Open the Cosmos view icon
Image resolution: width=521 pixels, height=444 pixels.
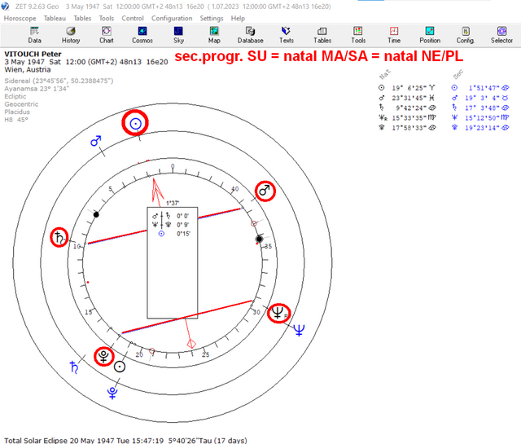point(142,35)
